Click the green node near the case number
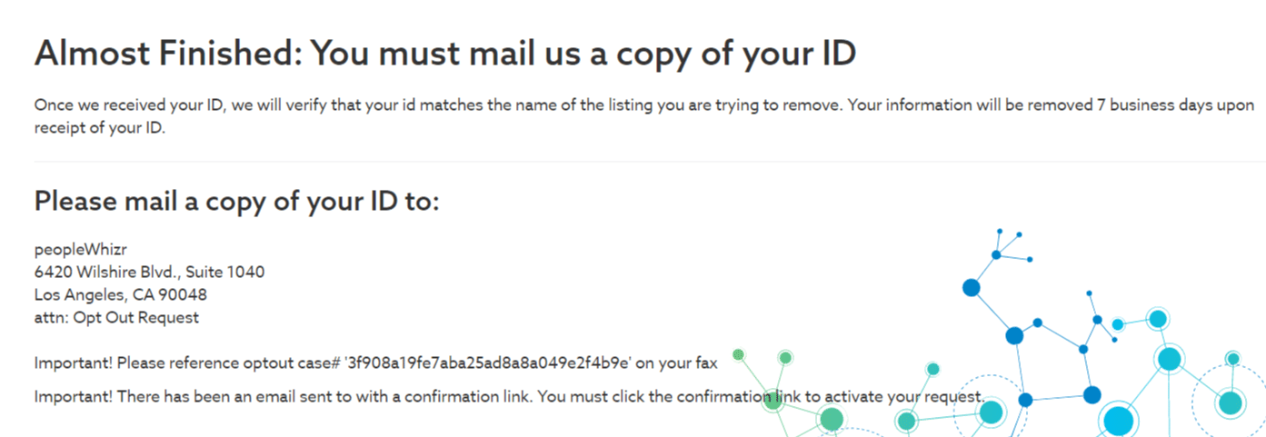The height and width of the screenshot is (437, 1266). (739, 354)
